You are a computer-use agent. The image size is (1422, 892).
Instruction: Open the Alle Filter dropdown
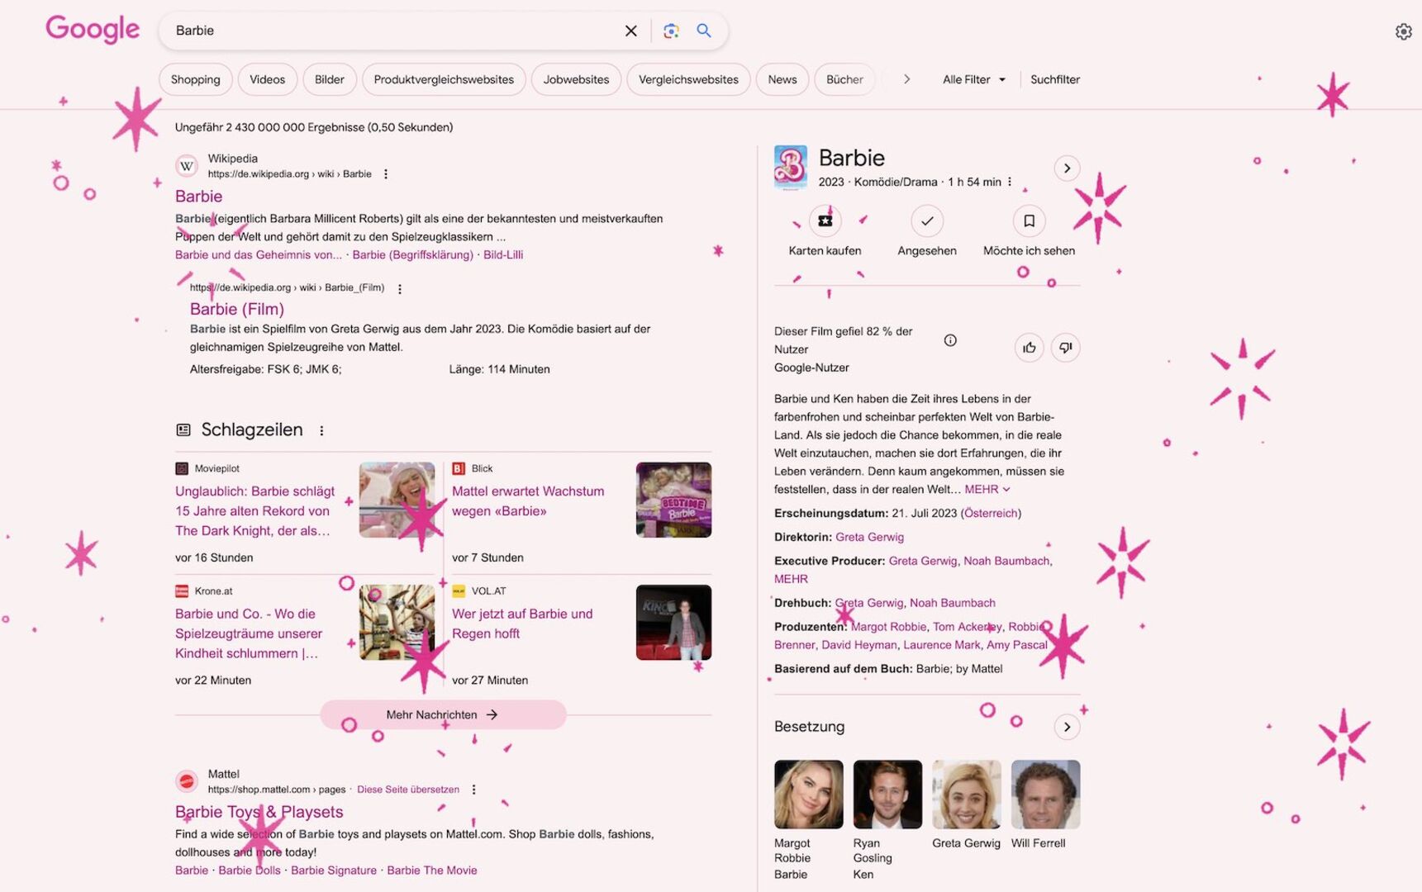tap(973, 79)
